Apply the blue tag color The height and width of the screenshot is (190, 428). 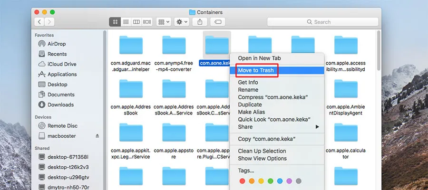(280, 181)
